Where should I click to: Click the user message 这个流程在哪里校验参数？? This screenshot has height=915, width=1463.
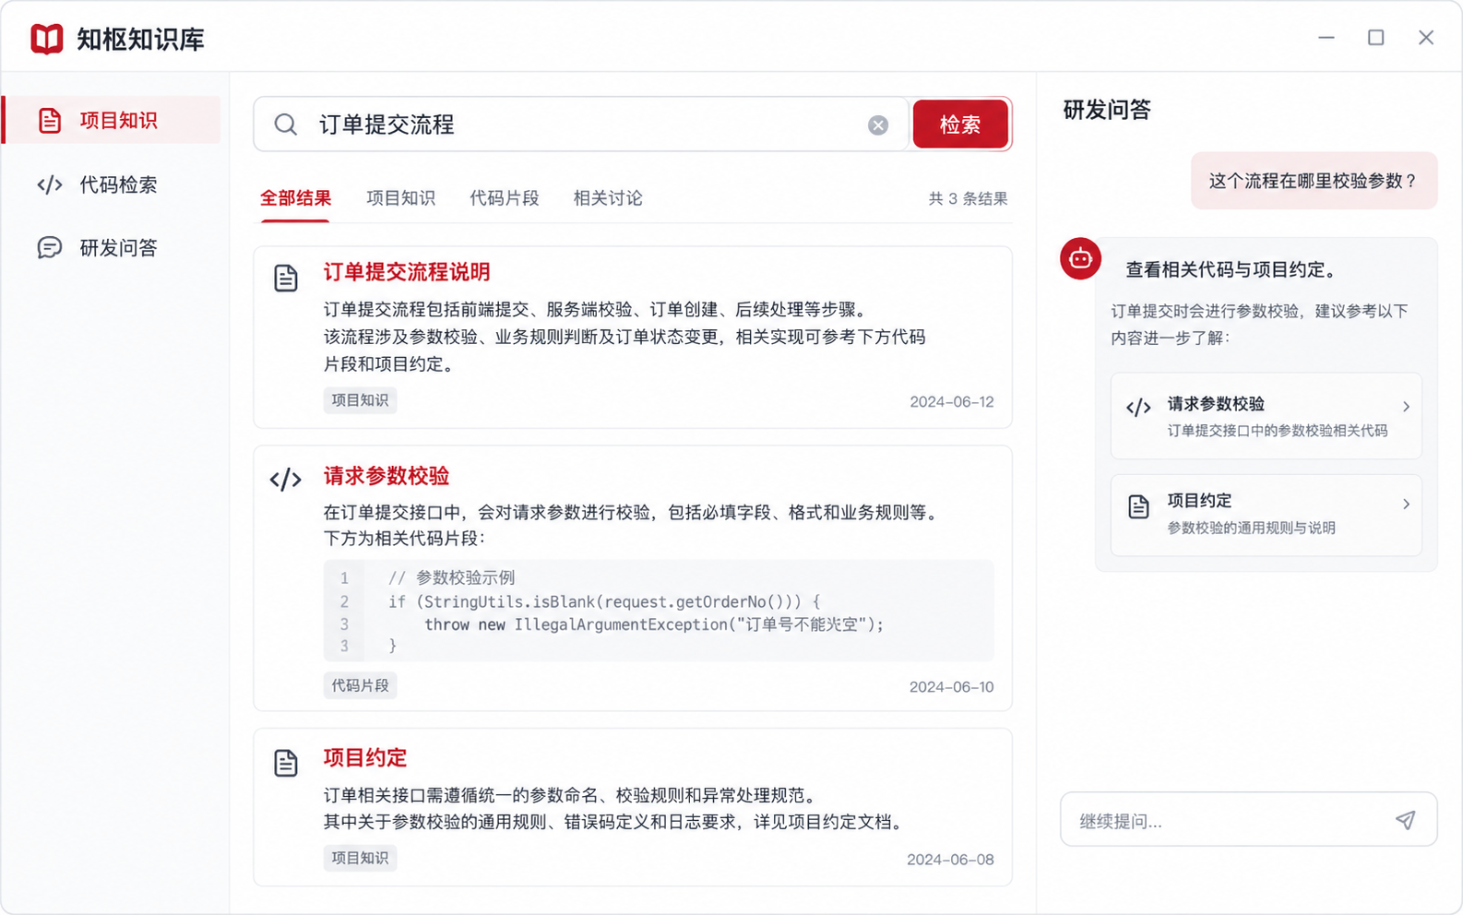(x=1314, y=181)
